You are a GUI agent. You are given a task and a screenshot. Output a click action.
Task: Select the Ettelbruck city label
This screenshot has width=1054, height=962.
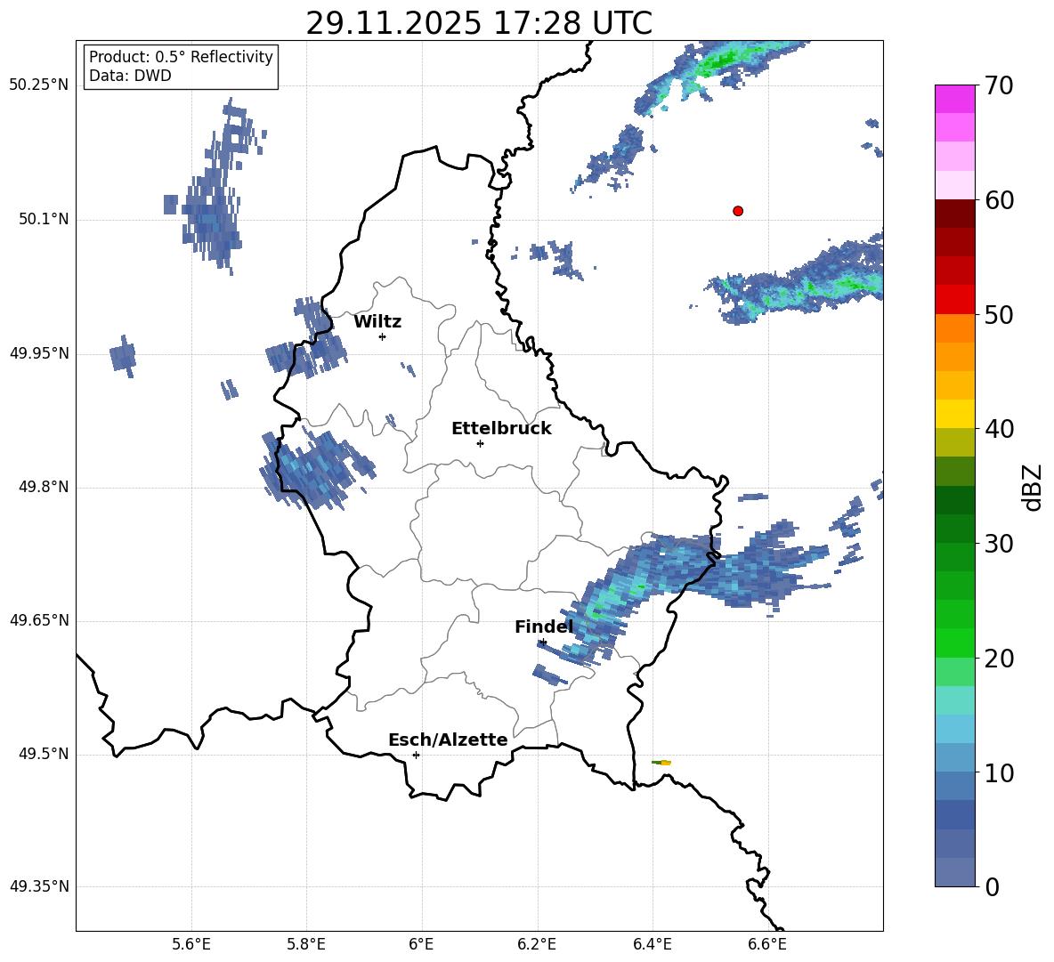point(501,429)
